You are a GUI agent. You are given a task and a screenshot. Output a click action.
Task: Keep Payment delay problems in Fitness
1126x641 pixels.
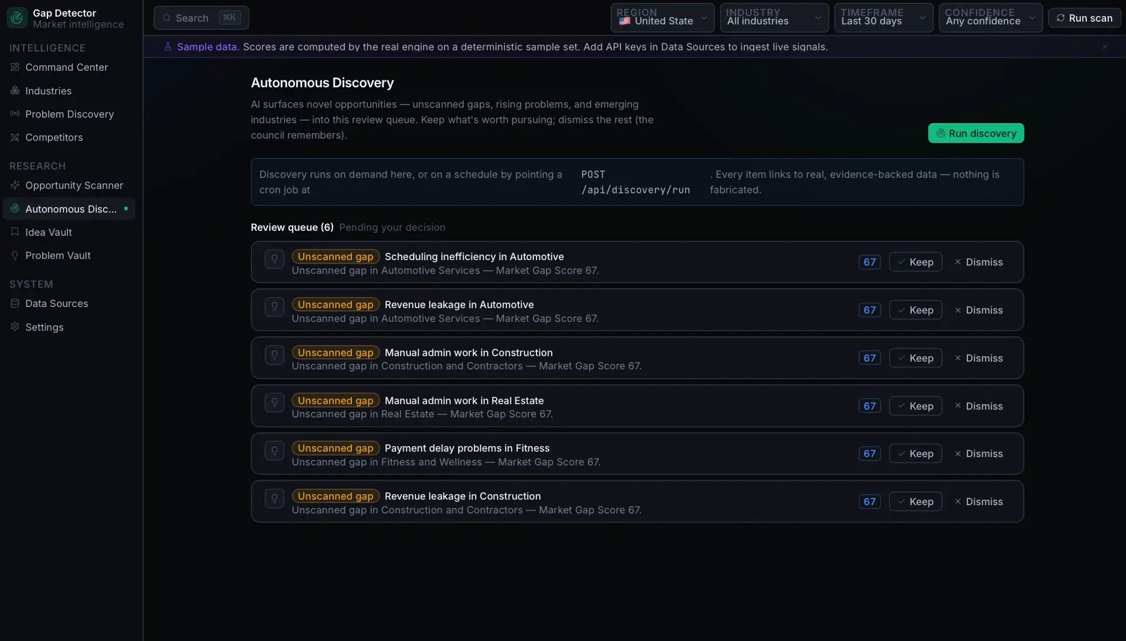point(915,454)
